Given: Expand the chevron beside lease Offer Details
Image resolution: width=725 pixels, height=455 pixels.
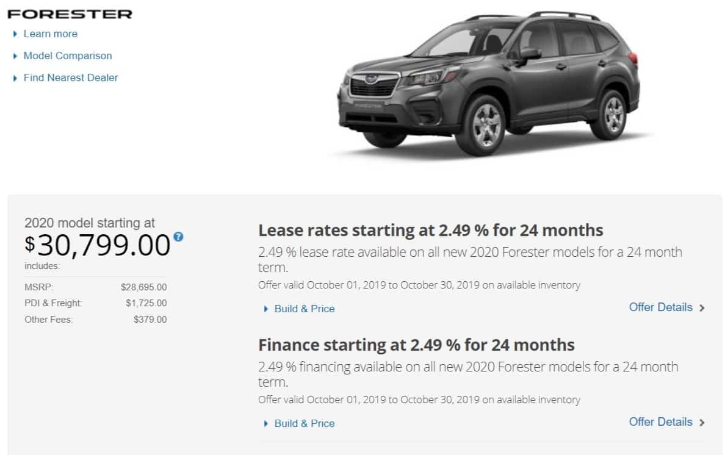Looking at the screenshot, I should (702, 308).
